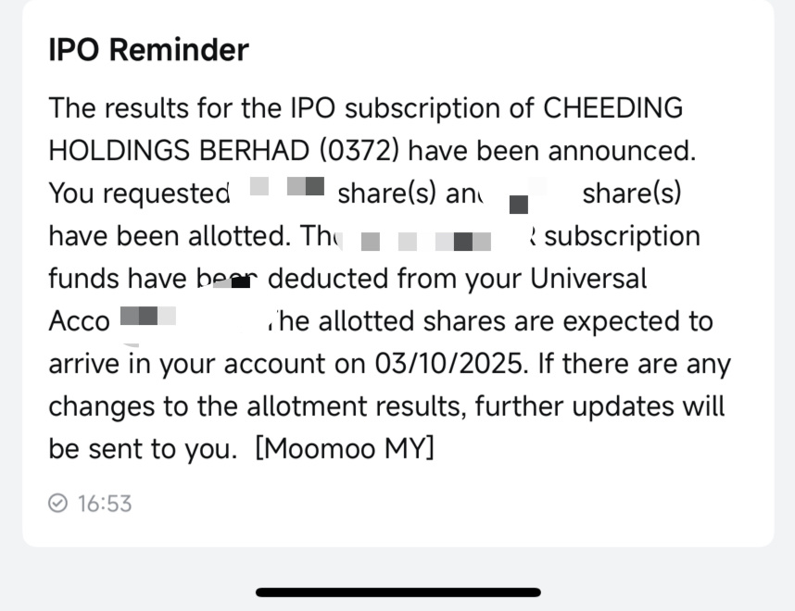Viewport: 795px width, 611px height.
Task: Tap the iOS home indicator bar
Action: click(398, 592)
